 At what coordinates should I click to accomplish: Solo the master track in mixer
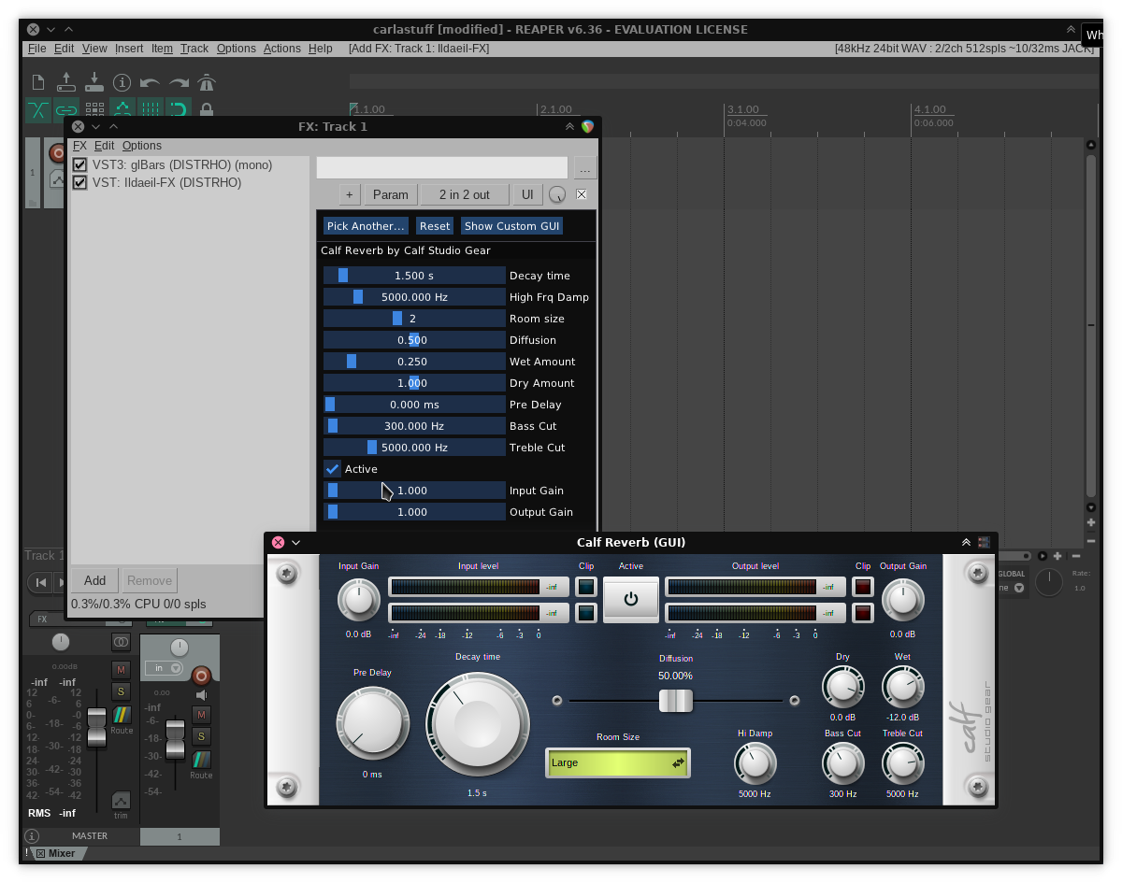coord(121,691)
